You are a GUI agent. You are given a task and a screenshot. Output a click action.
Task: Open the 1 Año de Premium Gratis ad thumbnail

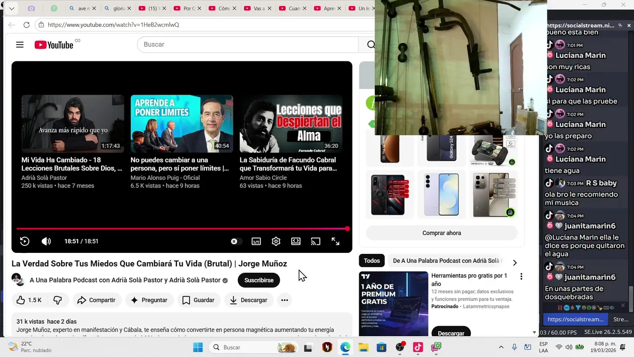pos(394,304)
